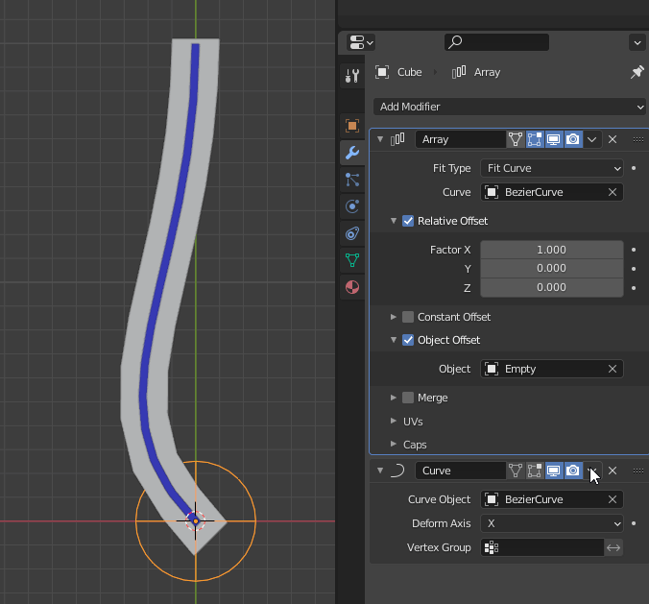
Task: Remove the Array modifier
Action: click(613, 139)
